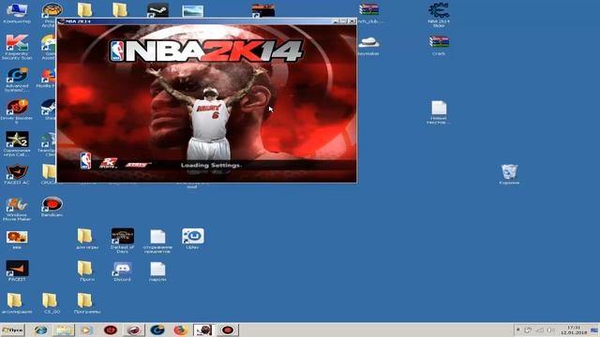Image resolution: width=600 pixels, height=337 pixels.
Task: Open the Crack archive file
Action: (x=439, y=45)
